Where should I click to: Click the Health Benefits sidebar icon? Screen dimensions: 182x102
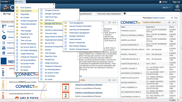coord(4,53)
